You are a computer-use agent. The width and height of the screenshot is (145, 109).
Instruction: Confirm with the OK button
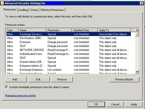pos(96,104)
